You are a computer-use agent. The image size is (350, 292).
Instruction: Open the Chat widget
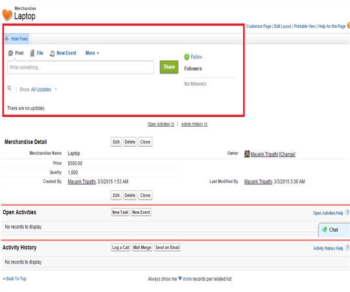(x=333, y=230)
